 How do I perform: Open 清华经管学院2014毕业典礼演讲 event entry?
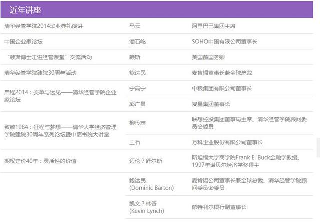[51, 26]
